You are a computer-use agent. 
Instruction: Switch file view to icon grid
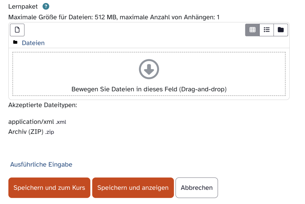[252, 30]
